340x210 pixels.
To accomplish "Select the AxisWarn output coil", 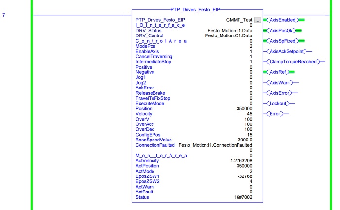I will pos(279,83).
